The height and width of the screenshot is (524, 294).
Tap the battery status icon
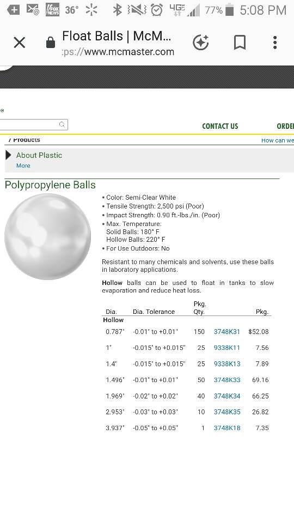pyautogui.click(x=229, y=10)
